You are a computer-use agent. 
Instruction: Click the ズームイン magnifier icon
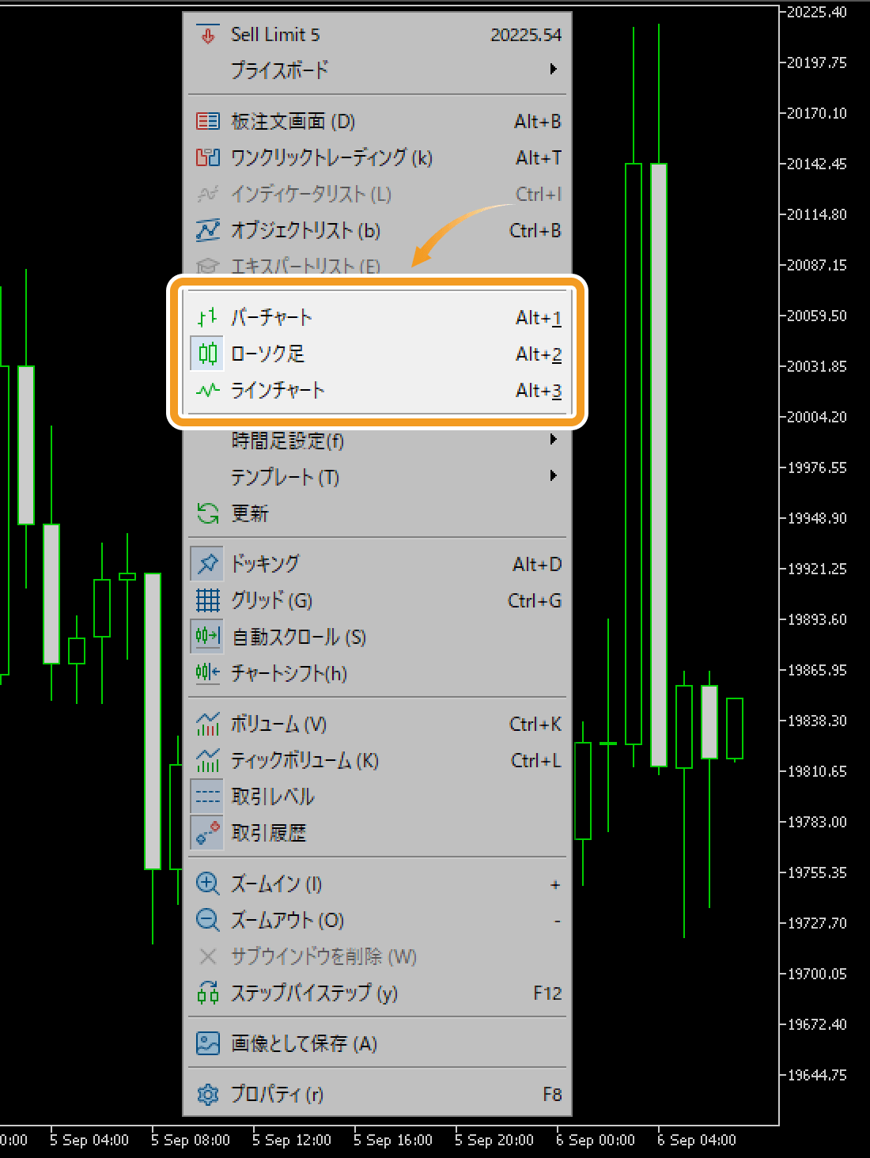(x=208, y=884)
